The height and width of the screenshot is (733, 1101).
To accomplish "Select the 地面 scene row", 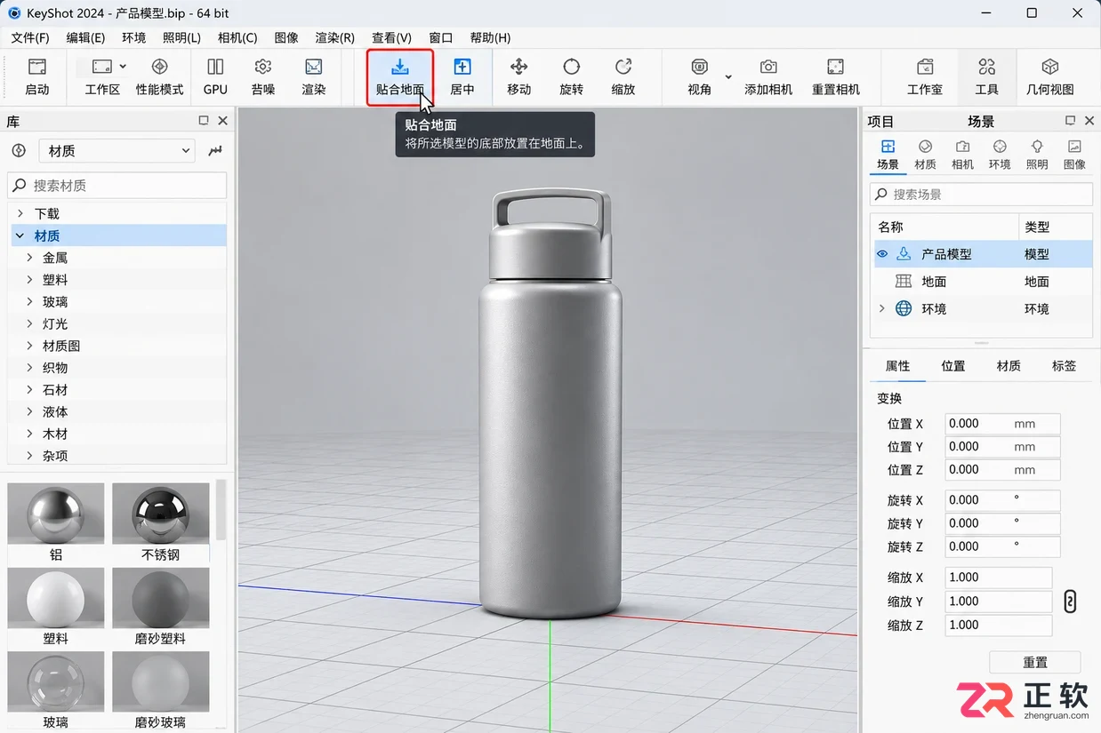I will click(981, 282).
